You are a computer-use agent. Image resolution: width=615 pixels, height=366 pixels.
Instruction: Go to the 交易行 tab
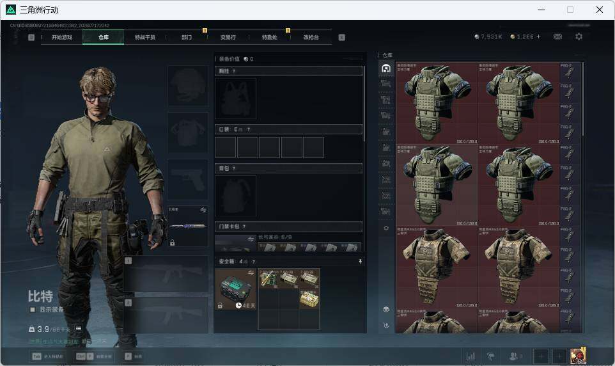(228, 37)
